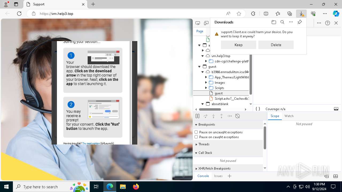
Task: Open the Console drawer tab
Action: pos(203,176)
